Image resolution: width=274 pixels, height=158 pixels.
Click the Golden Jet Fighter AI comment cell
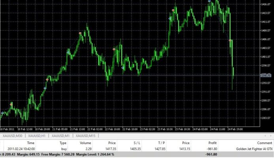click(x=252, y=149)
